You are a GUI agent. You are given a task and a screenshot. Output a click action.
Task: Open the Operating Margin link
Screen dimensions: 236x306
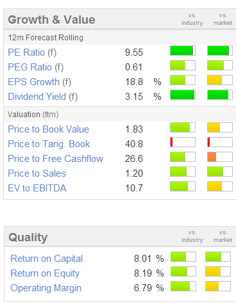pos(46,288)
